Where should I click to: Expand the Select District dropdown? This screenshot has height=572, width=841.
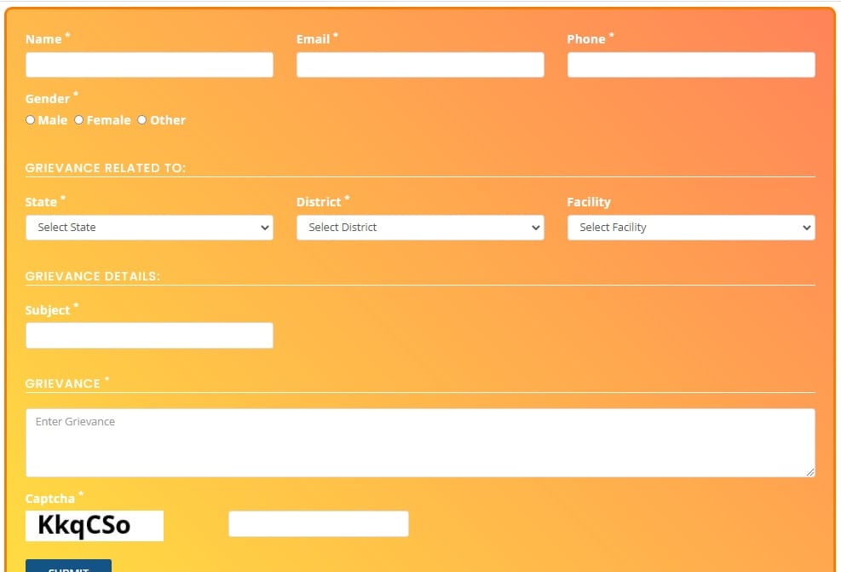pyautogui.click(x=420, y=228)
